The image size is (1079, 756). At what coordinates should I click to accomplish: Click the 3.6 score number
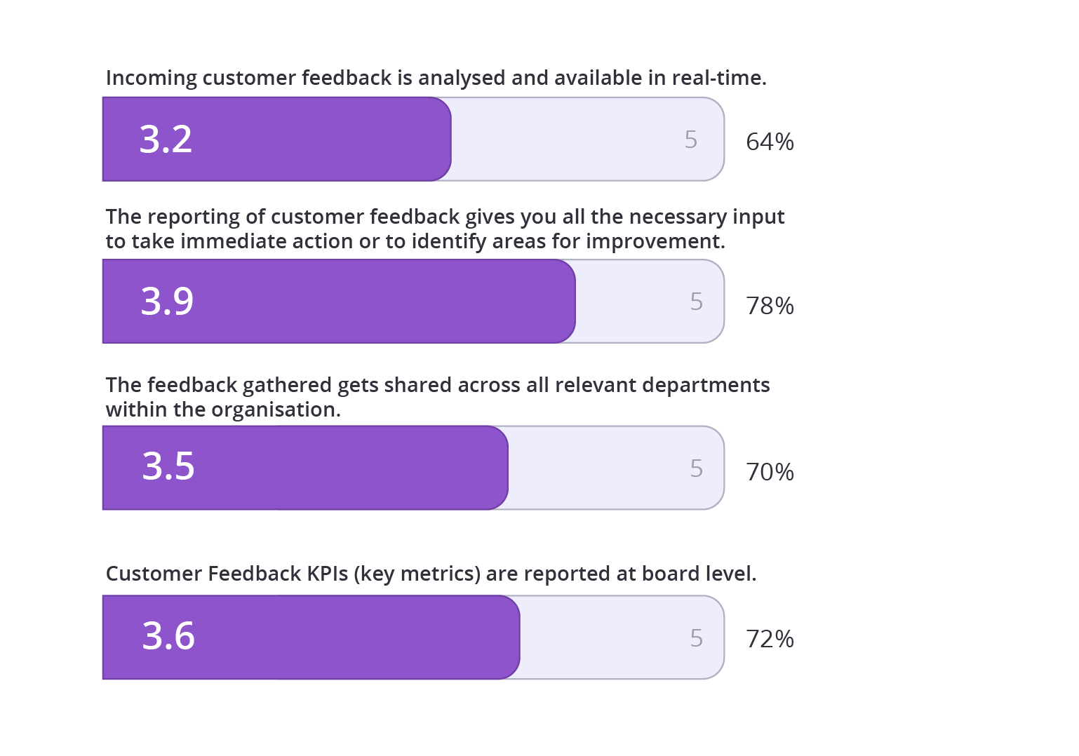pyautogui.click(x=168, y=636)
